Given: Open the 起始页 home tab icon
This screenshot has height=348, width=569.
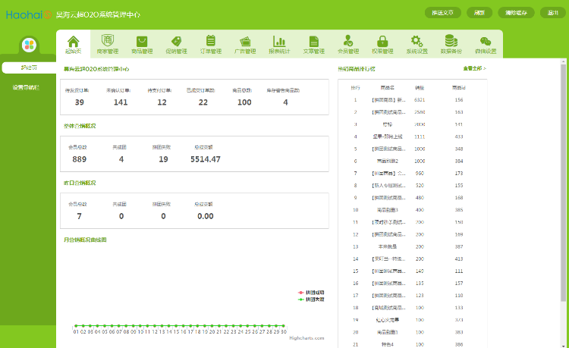Looking at the screenshot, I should coord(74,41).
